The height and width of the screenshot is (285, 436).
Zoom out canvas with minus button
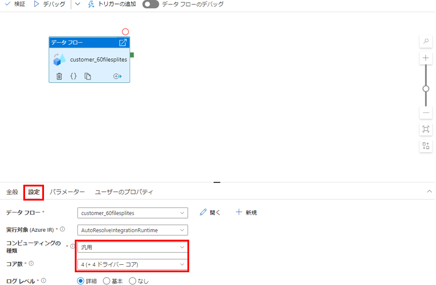(x=426, y=113)
